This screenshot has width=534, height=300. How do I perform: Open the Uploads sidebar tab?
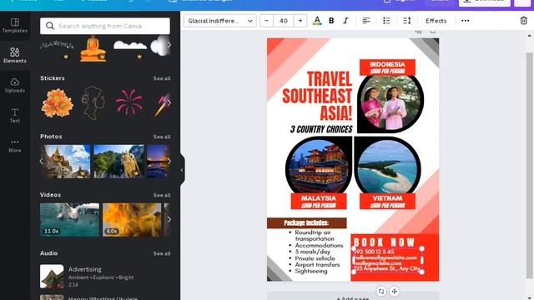tap(15, 85)
